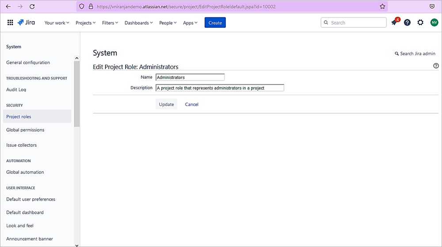Viewport: 442px width, 247px height.
Task: Click the Cancel link
Action: click(x=191, y=104)
